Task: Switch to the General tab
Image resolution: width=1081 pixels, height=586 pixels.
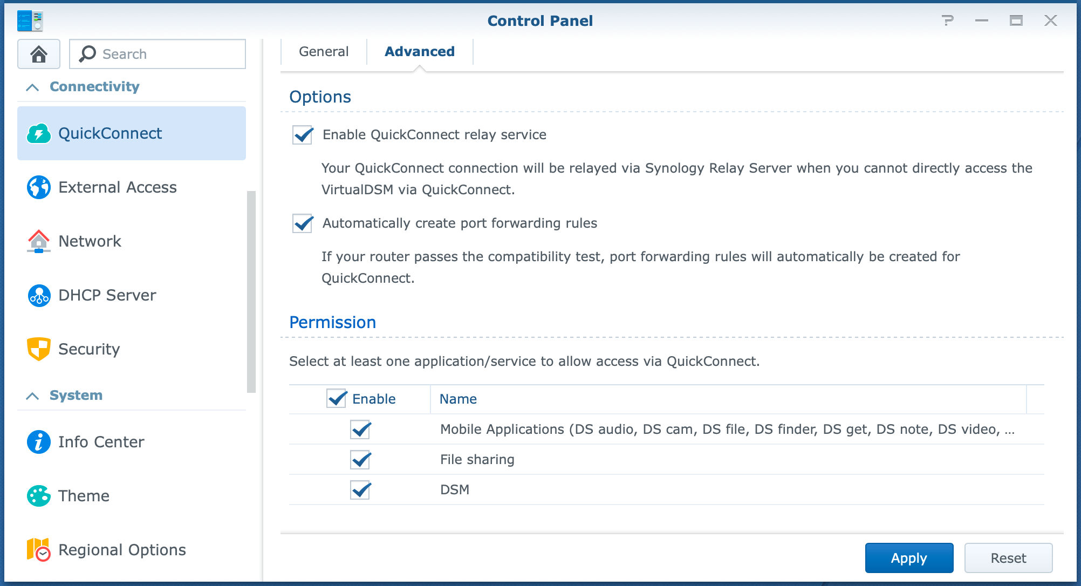Action: click(324, 52)
